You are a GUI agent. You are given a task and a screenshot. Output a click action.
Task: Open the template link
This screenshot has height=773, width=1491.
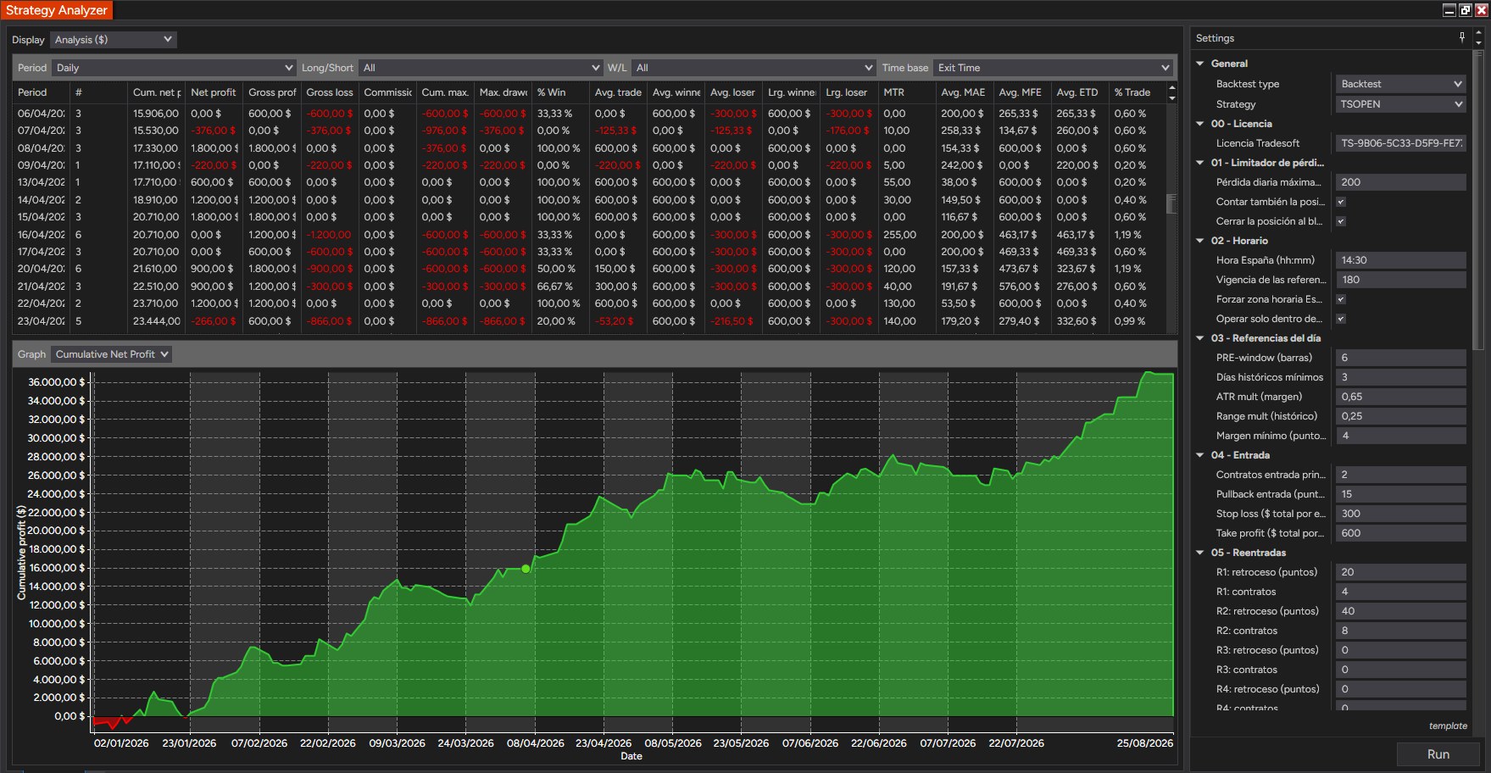pyautogui.click(x=1448, y=726)
